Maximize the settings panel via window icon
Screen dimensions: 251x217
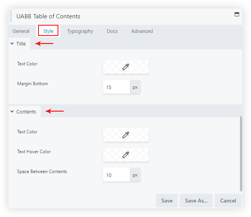click(x=237, y=15)
